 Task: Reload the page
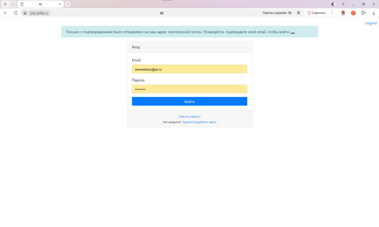click(16, 13)
